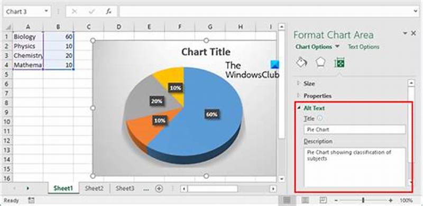This screenshot has height=206, width=423.
Task: Open Chart Options dropdown arrow
Action: coord(337,46)
